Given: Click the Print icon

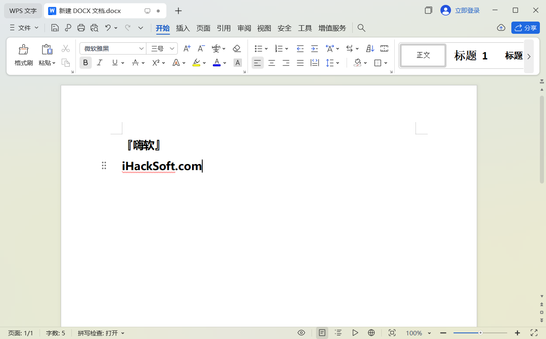Looking at the screenshot, I should [81, 28].
